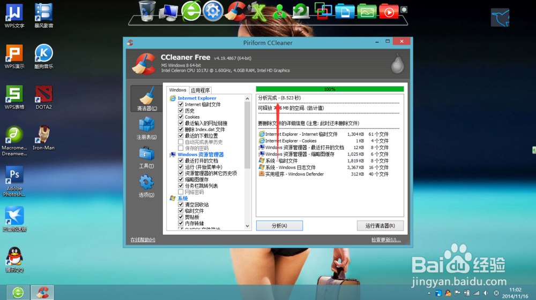Open the WPS表格 desktop shortcut

click(x=14, y=97)
